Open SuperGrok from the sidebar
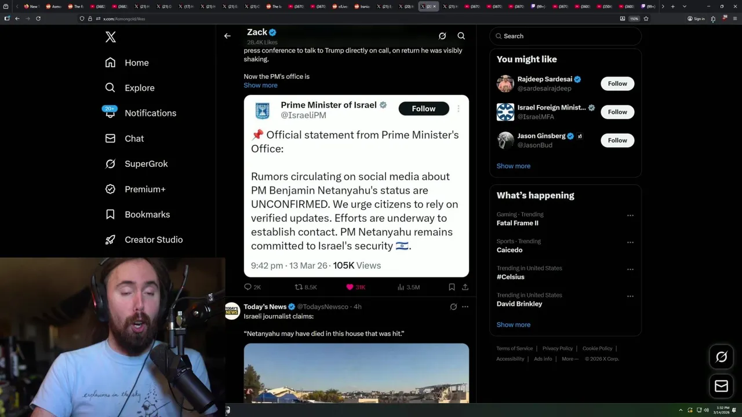The image size is (742, 417). click(136, 164)
